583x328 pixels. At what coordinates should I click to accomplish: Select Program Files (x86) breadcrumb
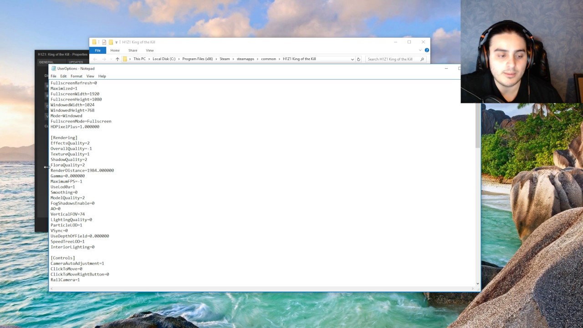click(197, 59)
